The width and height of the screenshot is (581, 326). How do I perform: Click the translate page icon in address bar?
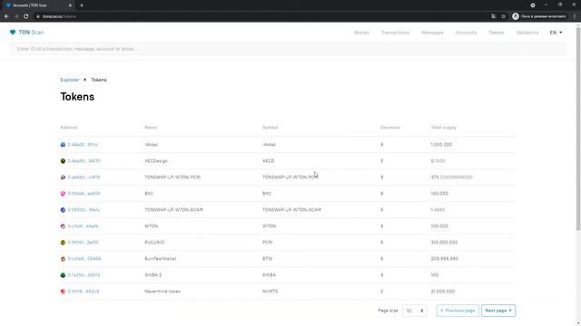click(493, 16)
